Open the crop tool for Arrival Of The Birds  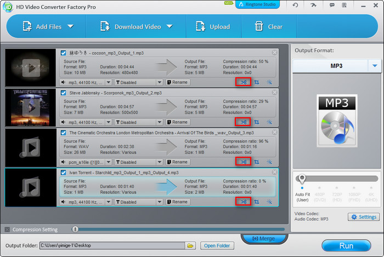click(256, 162)
